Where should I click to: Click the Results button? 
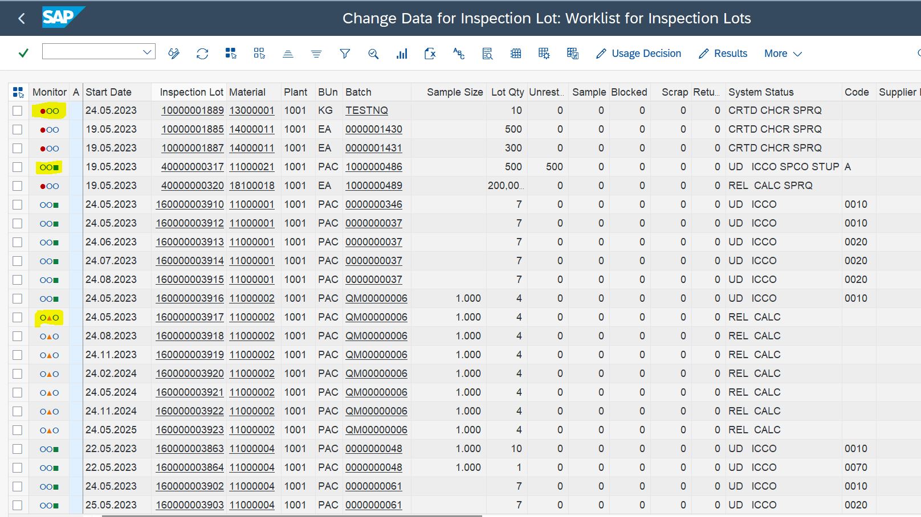(723, 54)
